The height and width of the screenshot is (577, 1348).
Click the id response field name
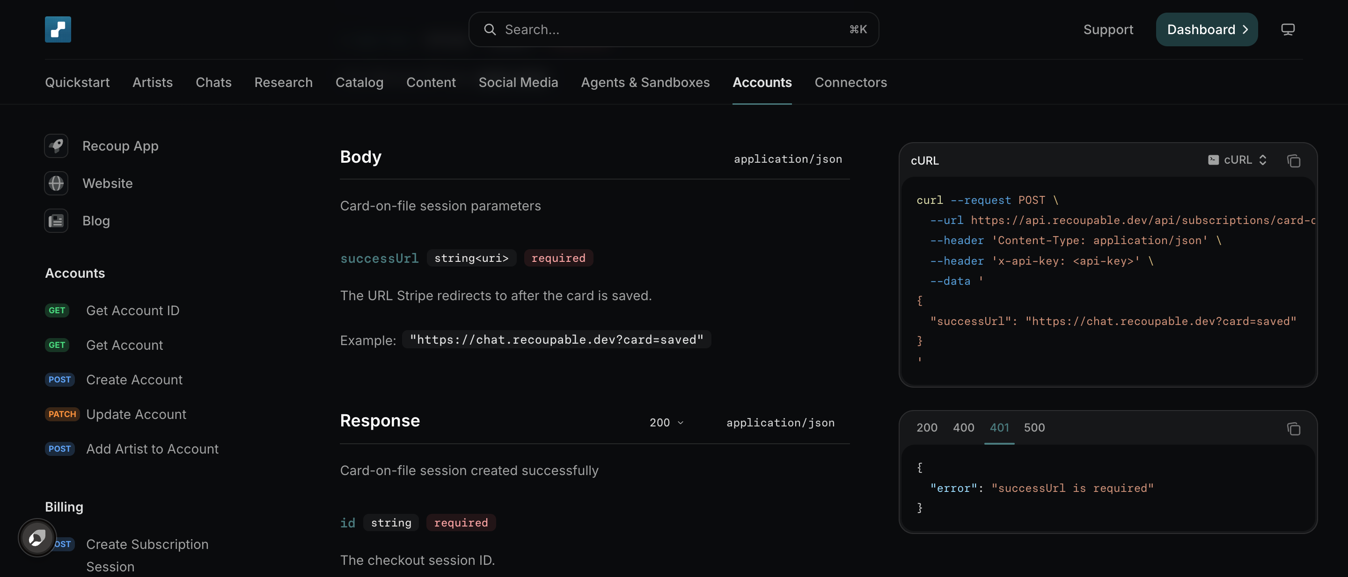click(347, 523)
